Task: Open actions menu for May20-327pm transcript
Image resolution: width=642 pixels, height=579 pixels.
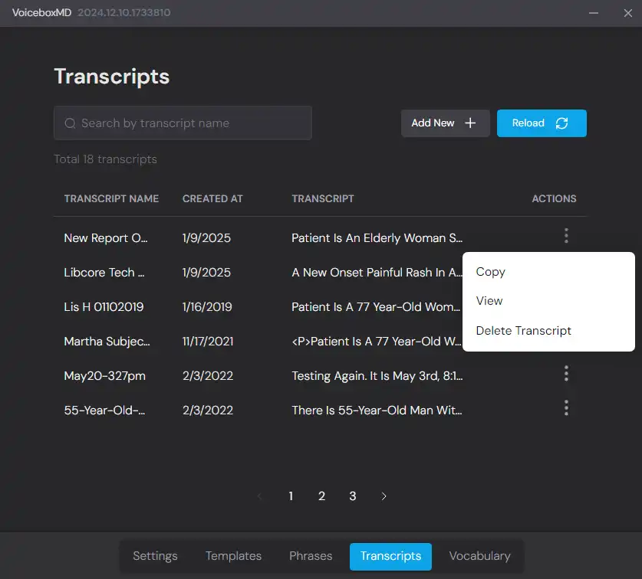Action: point(566,374)
